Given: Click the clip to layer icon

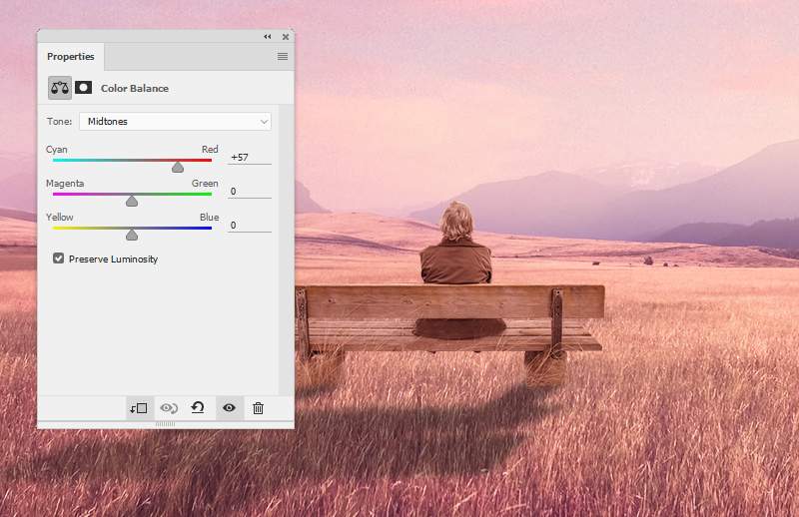Looking at the screenshot, I should [138, 407].
